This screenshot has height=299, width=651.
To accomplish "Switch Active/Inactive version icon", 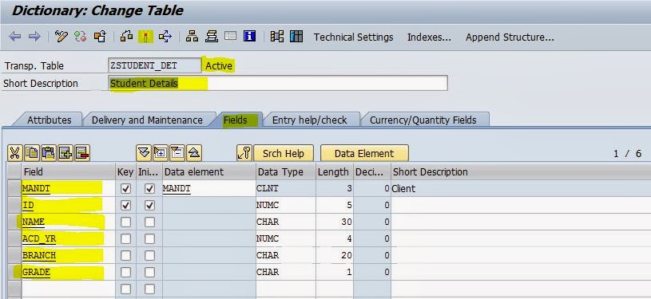I will click(x=80, y=37).
